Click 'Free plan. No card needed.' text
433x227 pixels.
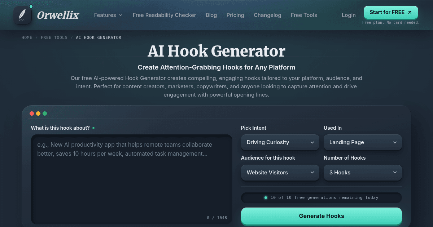(391, 22)
